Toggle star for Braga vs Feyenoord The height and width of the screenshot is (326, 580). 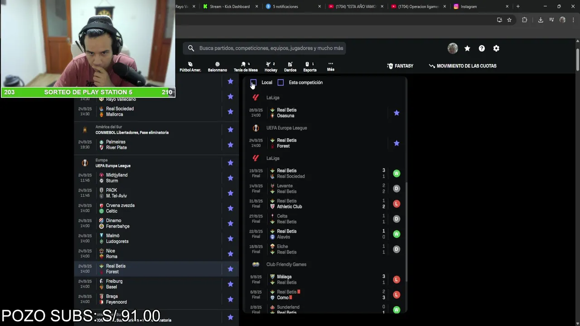[230, 299]
